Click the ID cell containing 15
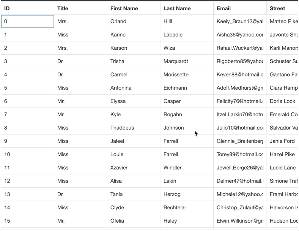299x231 pixels. pos(27,221)
